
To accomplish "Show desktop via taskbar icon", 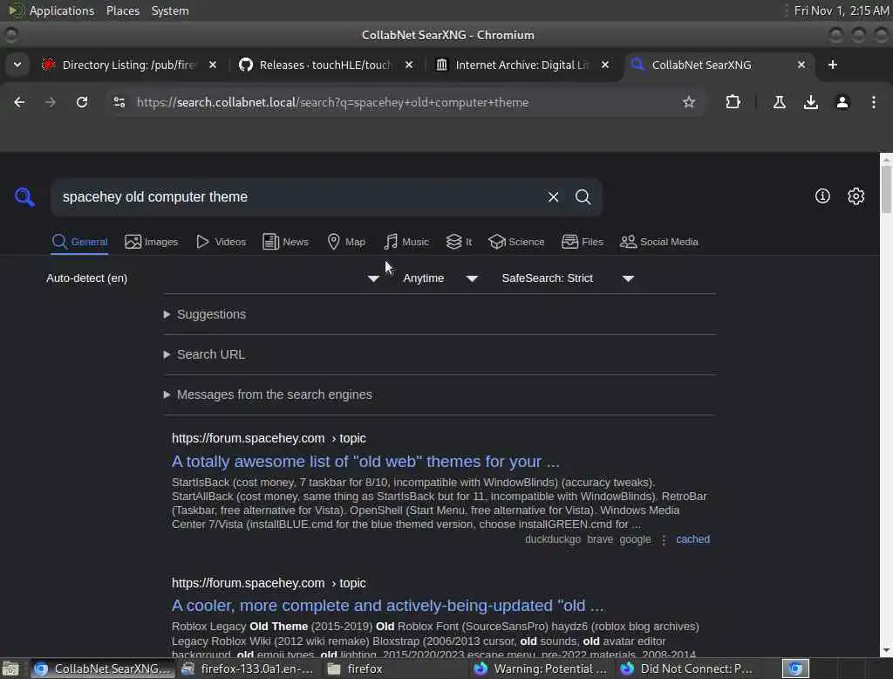I will (10, 669).
